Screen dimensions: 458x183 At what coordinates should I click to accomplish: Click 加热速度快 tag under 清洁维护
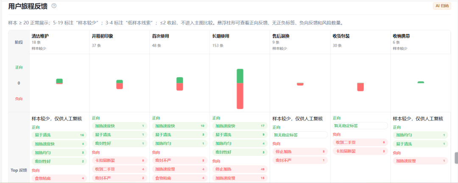point(59,144)
